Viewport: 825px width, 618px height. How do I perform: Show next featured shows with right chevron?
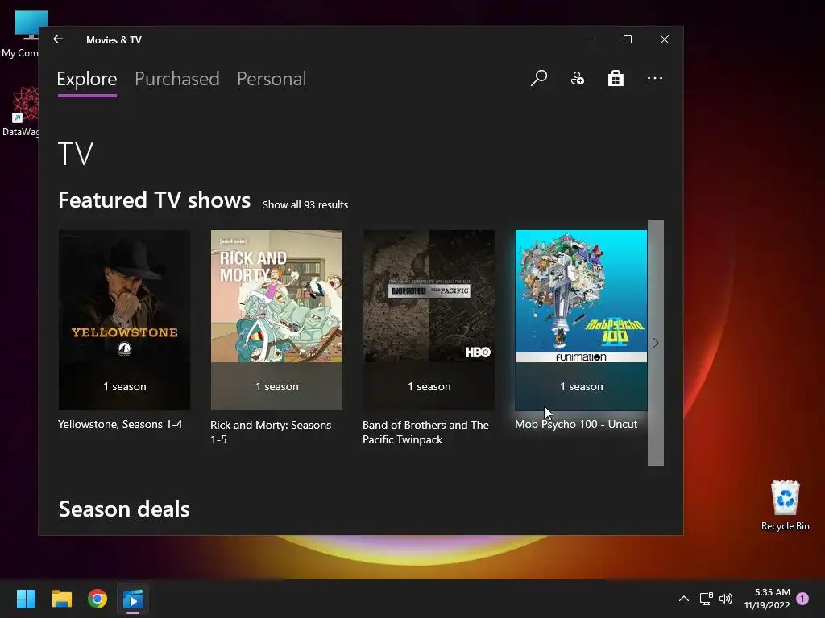point(656,343)
